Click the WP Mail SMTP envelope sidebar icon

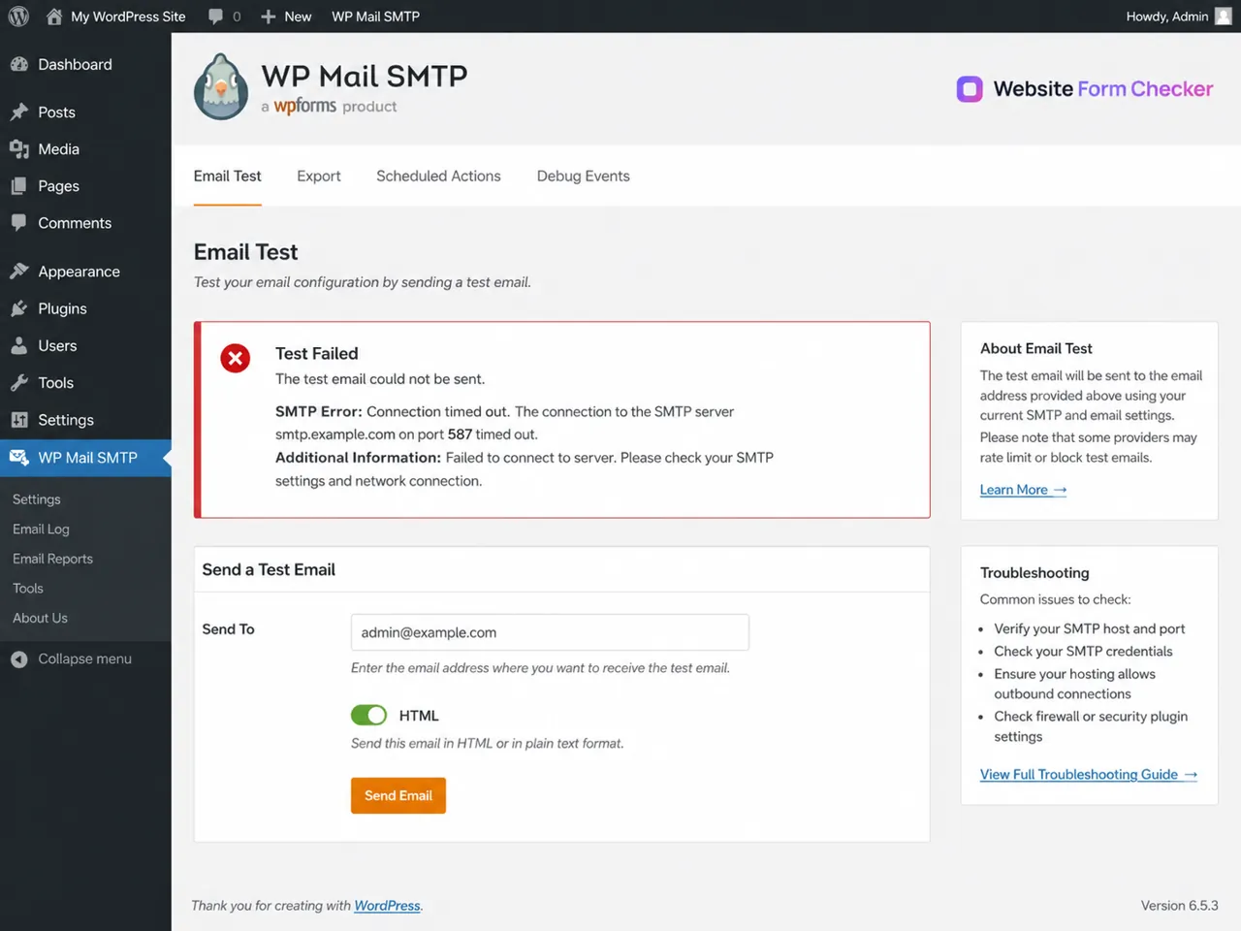click(x=19, y=458)
